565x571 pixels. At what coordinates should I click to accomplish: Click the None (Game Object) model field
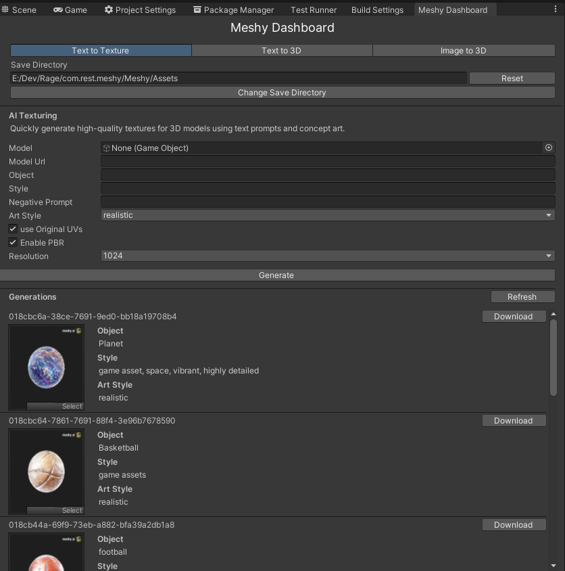click(328, 148)
